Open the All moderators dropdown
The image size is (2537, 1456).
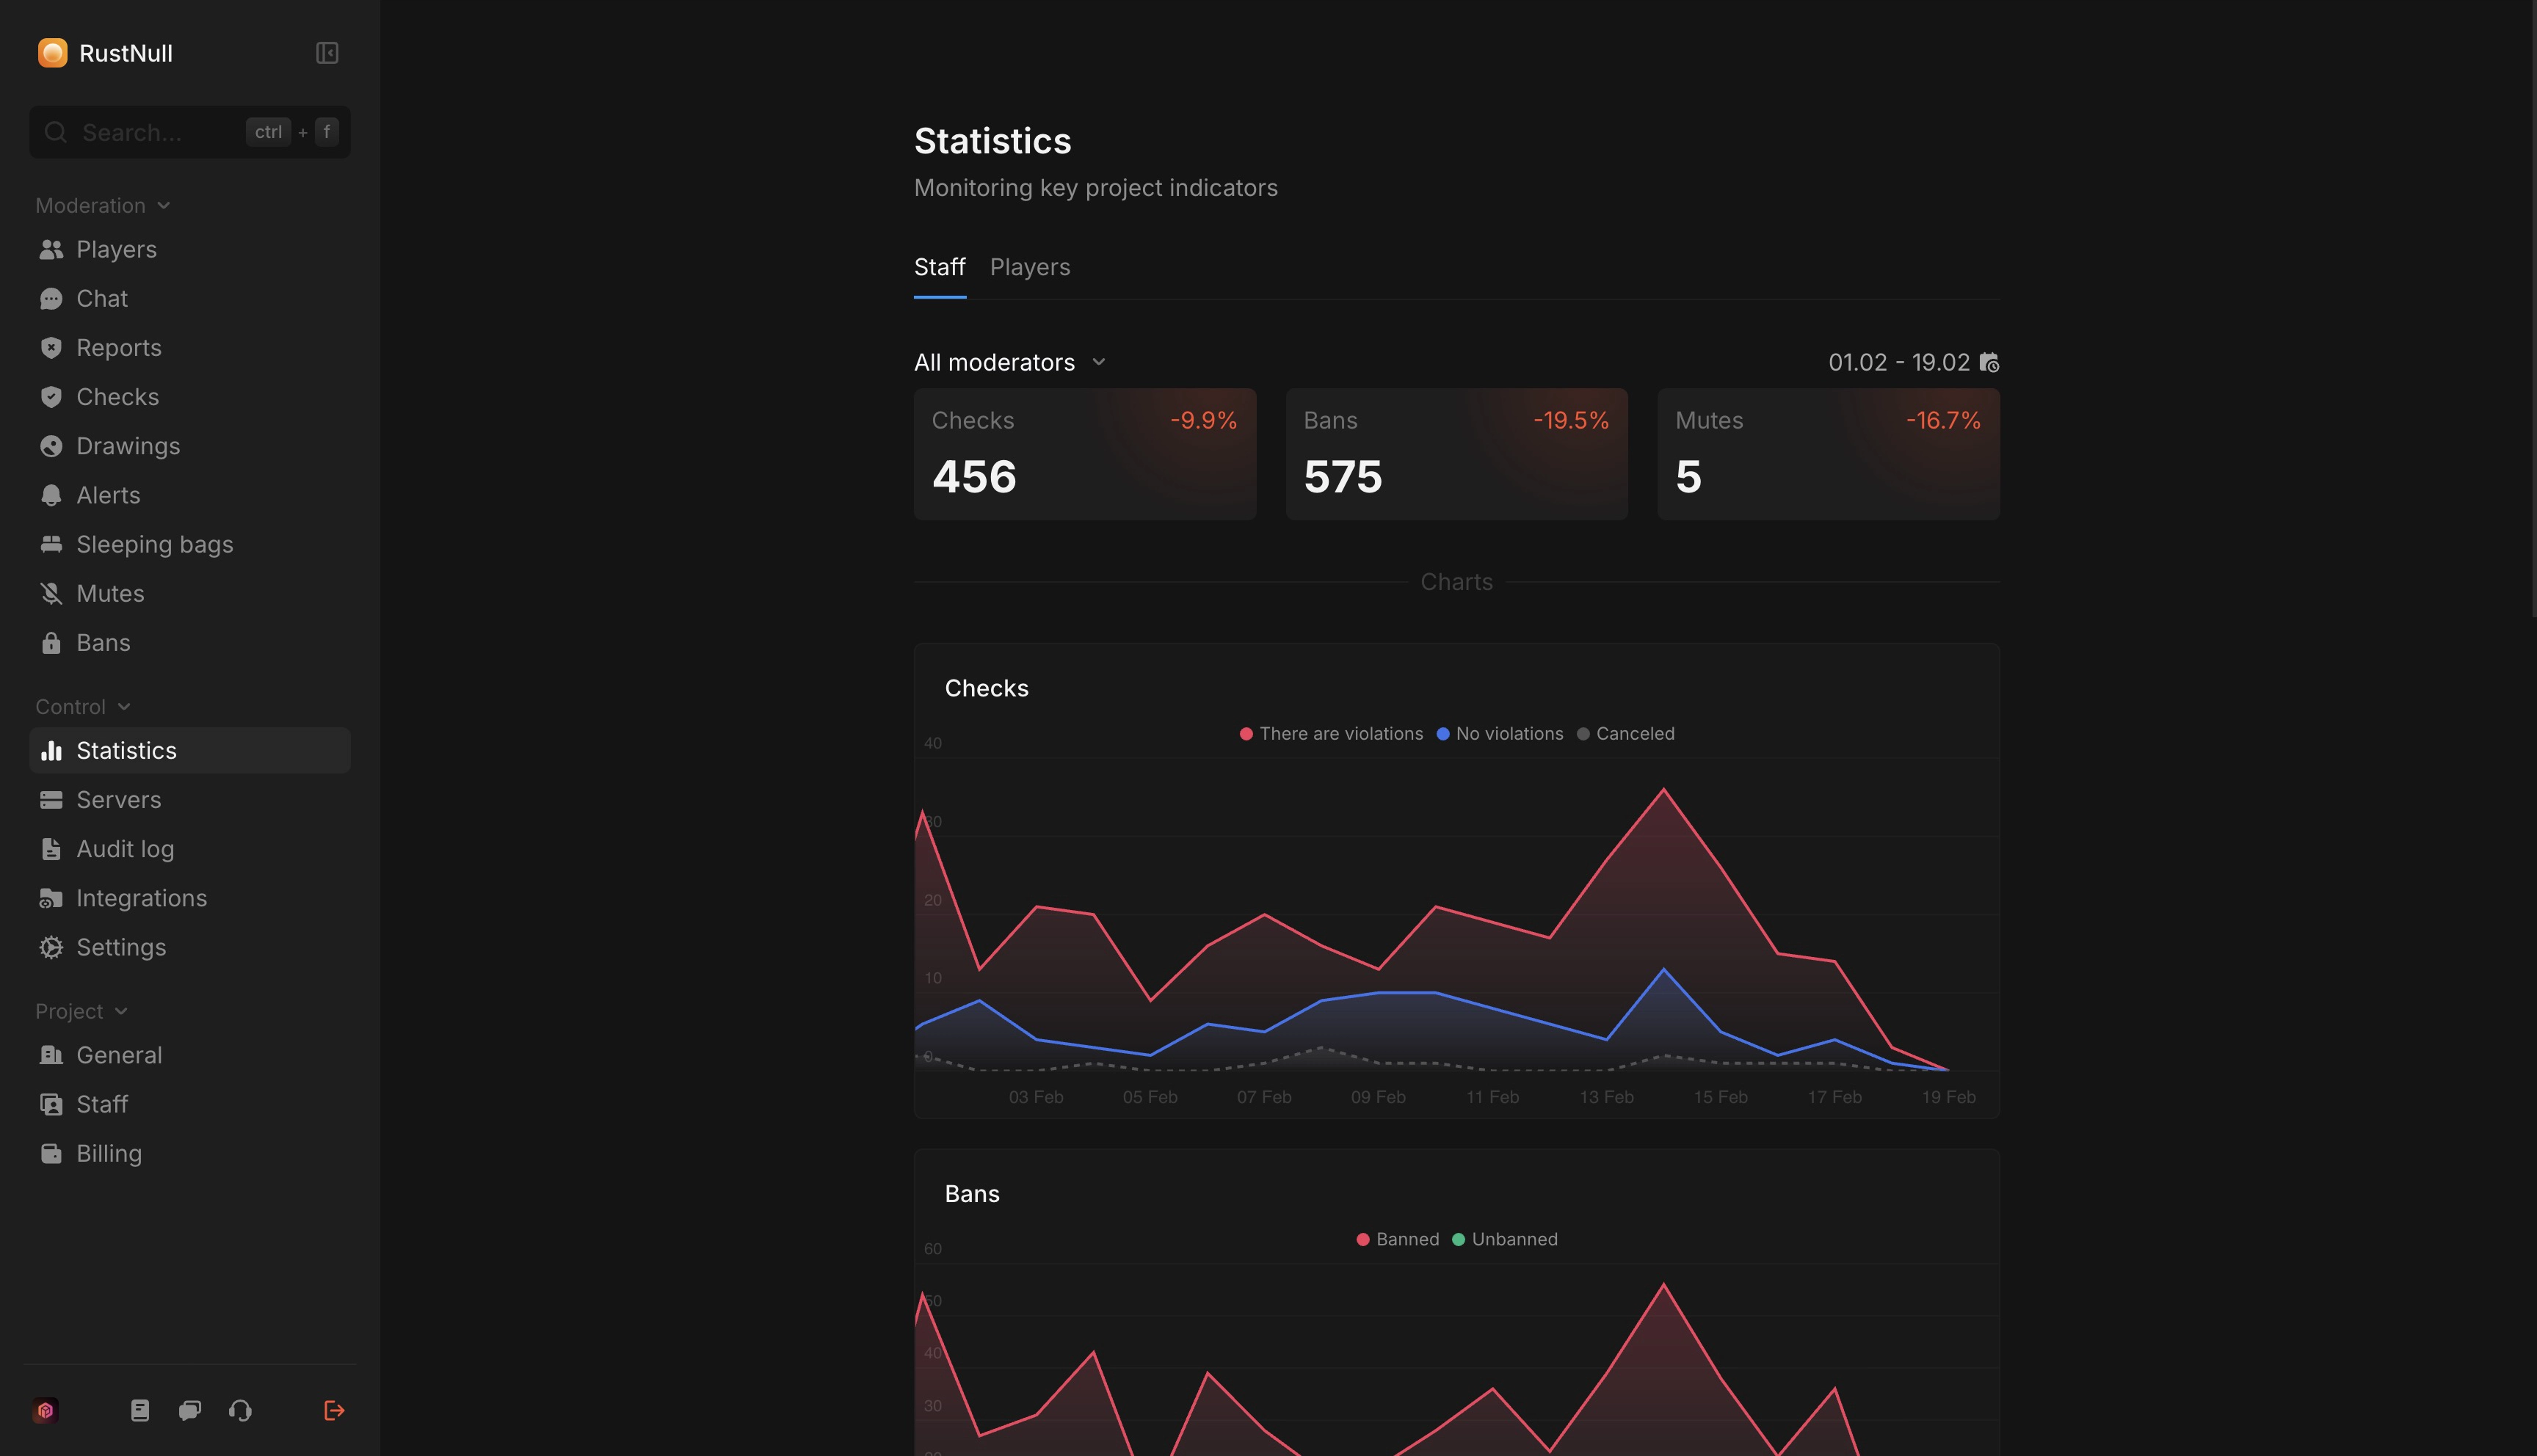(x=1010, y=362)
